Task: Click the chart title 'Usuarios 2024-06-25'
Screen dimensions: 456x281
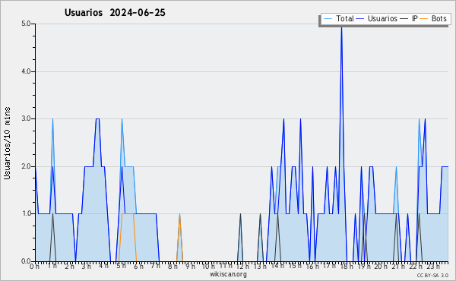Action: 115,13
